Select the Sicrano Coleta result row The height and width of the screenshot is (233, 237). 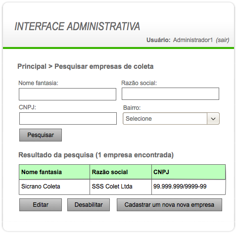[x=122, y=187]
